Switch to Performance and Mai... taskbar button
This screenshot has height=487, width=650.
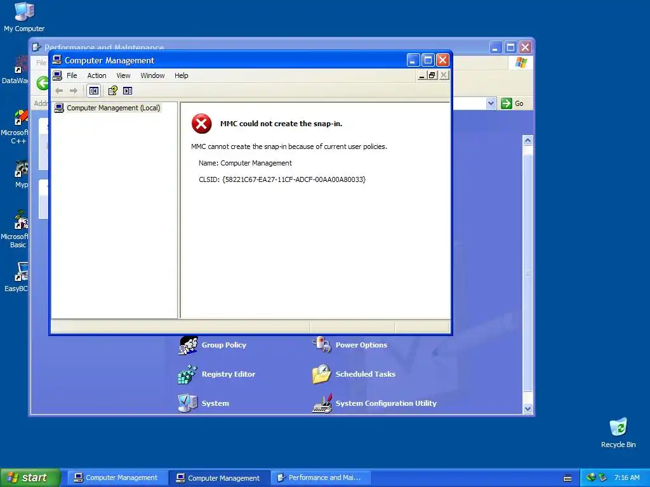[x=321, y=478]
